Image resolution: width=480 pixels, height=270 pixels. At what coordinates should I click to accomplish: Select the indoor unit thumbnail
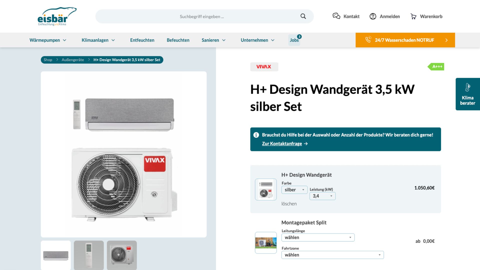point(56,255)
